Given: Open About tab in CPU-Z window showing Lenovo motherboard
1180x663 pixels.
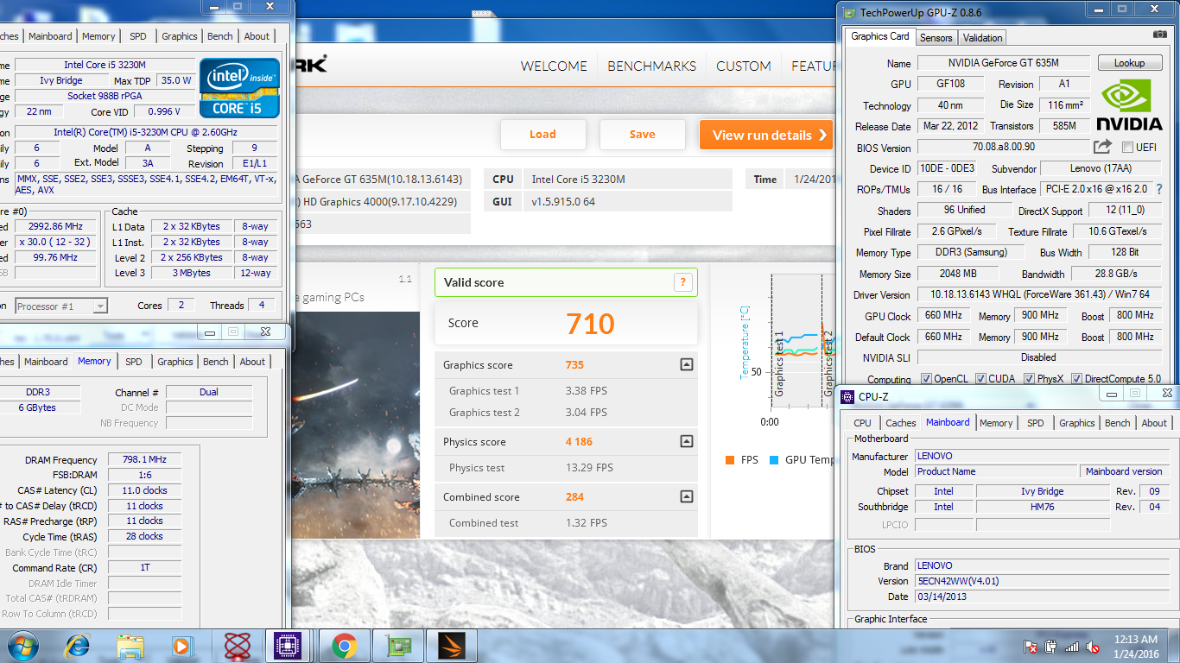Looking at the screenshot, I should tap(1153, 423).
